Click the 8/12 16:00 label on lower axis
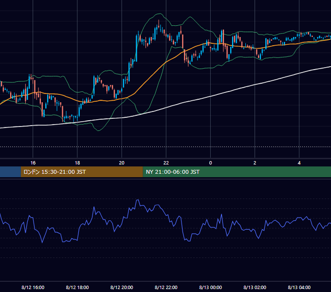The image size is (331, 292). click(33, 287)
